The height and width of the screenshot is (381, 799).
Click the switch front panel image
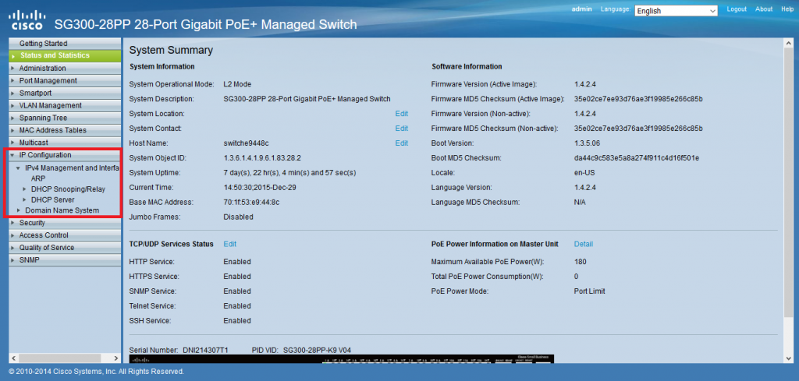[342, 358]
